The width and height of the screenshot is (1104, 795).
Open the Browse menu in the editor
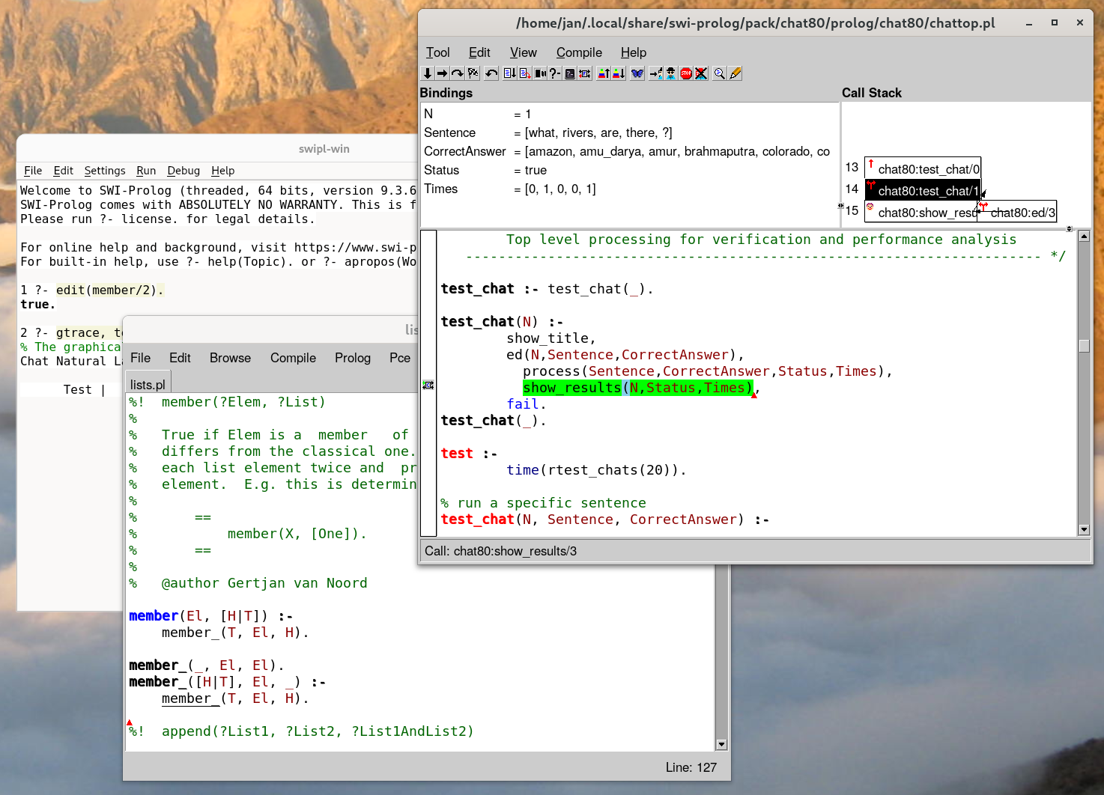point(230,358)
